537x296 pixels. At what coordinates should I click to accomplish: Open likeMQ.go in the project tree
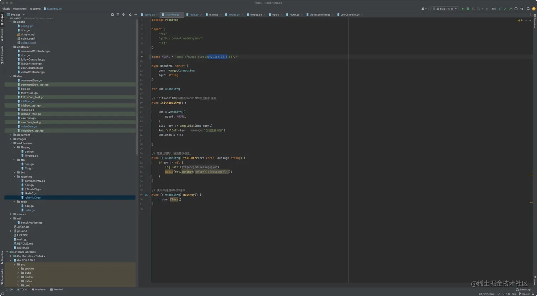pos(31,193)
